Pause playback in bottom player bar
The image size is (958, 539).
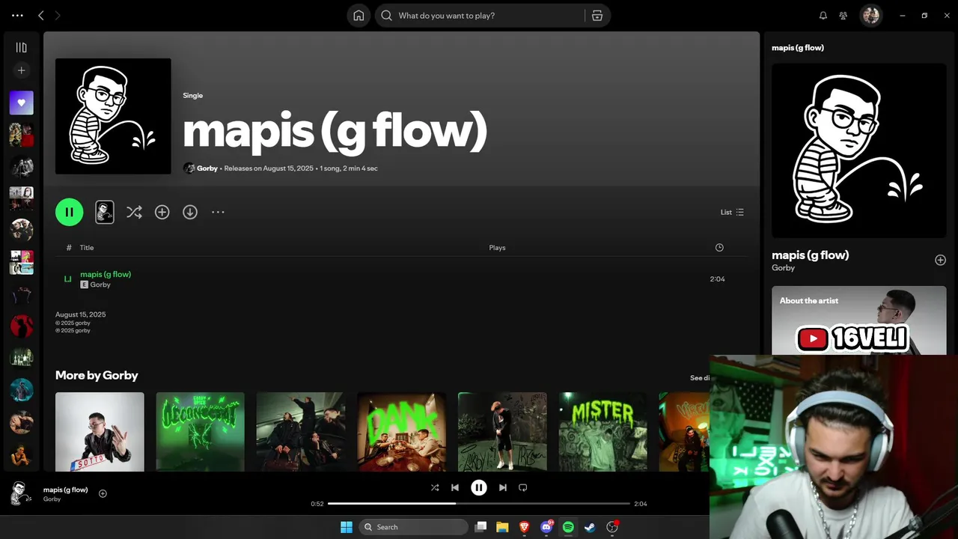point(479,487)
